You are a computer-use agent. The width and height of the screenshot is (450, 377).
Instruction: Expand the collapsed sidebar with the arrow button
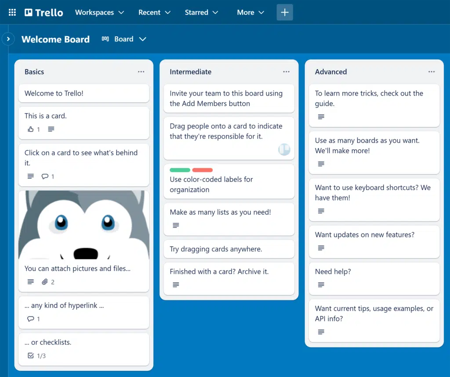pyautogui.click(x=8, y=39)
